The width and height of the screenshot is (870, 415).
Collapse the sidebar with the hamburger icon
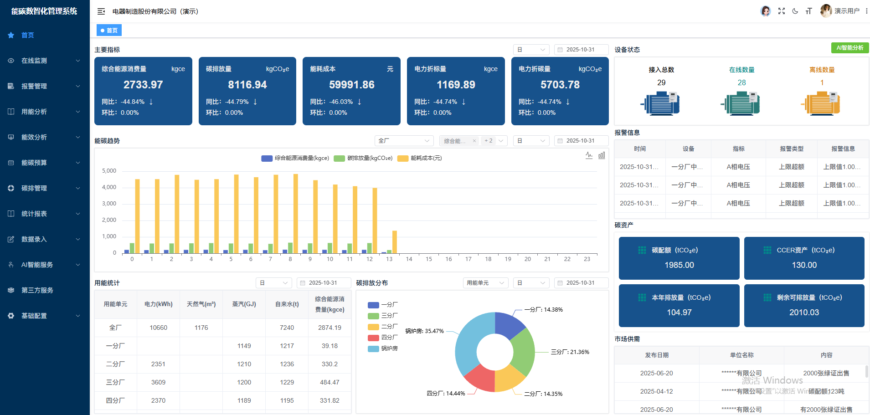[x=101, y=11]
